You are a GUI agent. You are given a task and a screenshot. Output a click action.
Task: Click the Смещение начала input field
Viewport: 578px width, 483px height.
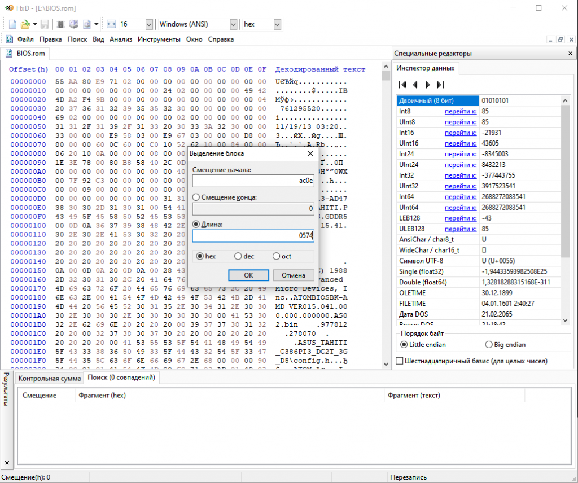253,181
